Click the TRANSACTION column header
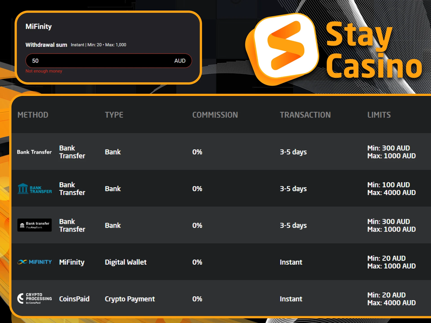Viewport: 431px width, 323px height. tap(306, 115)
